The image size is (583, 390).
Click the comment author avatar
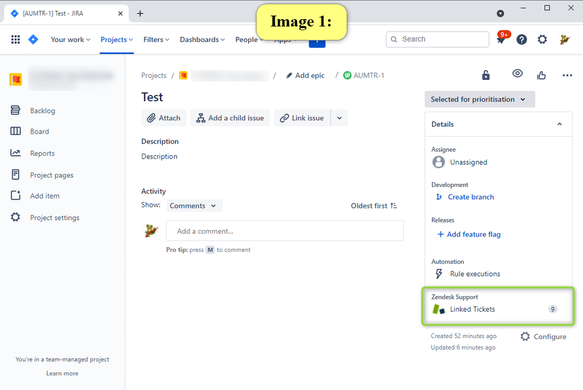(151, 231)
